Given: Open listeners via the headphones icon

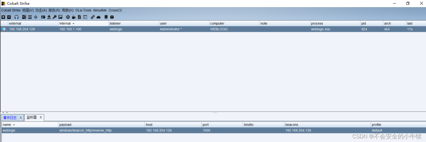Looking at the screenshot, I should pyautogui.click(x=16, y=17).
